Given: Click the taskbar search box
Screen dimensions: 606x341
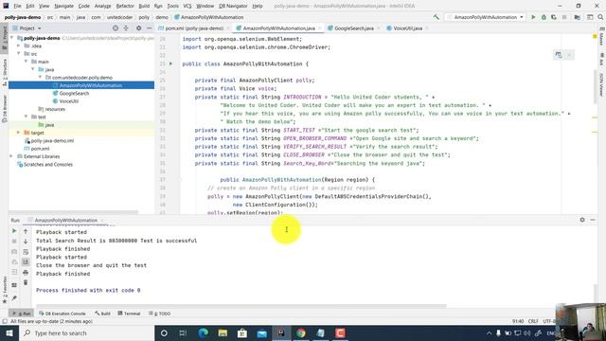Looking at the screenshot, I should pos(86,332).
